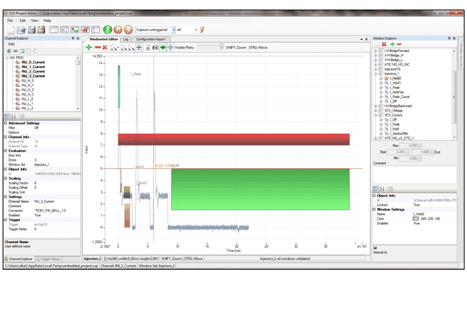The height and width of the screenshot is (322, 467).
Task: Select ATIC140_HS_IGC window set
Action: click(x=397, y=65)
